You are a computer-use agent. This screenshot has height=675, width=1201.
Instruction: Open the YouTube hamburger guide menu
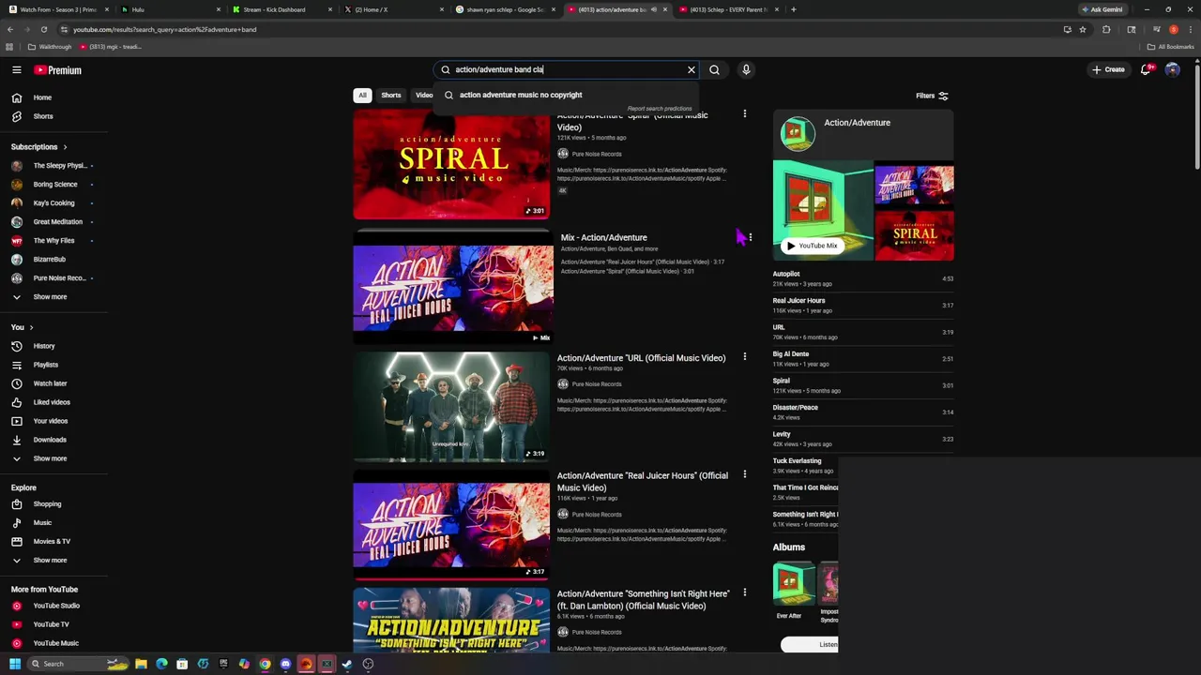(16, 70)
